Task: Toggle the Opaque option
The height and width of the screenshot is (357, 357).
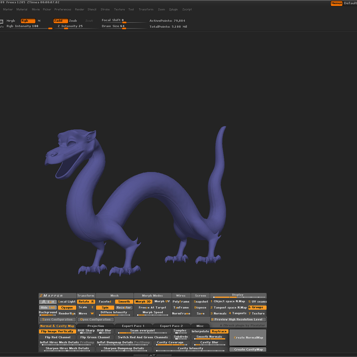Action: pyautogui.click(x=67, y=308)
